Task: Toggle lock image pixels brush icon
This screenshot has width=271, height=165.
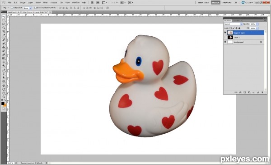Action: [x=234, y=28]
